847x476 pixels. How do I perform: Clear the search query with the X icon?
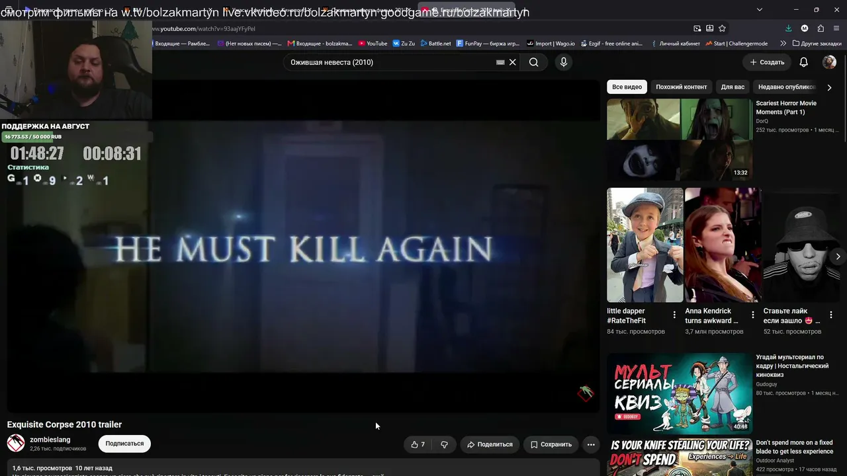tap(512, 62)
